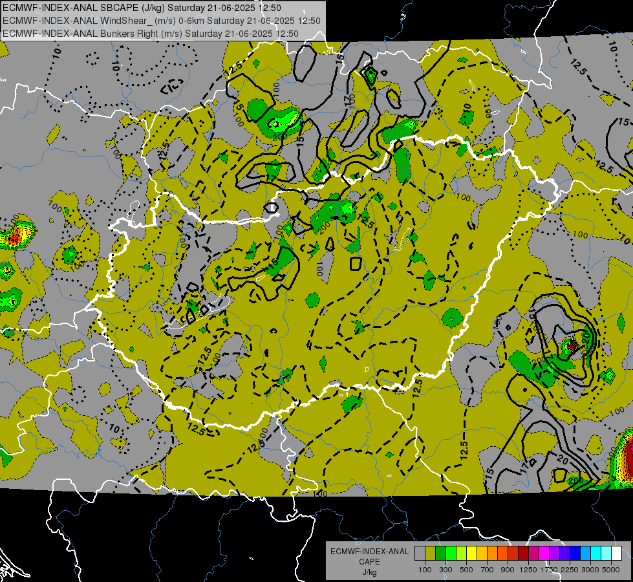The image size is (633, 582).
Task: Pick the dark green legend swatch
Action: 440,554
